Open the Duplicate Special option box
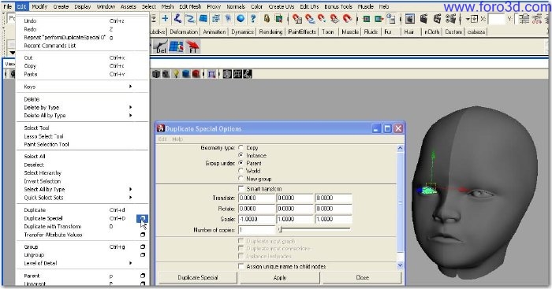This screenshot has height=289, width=552. click(142, 219)
